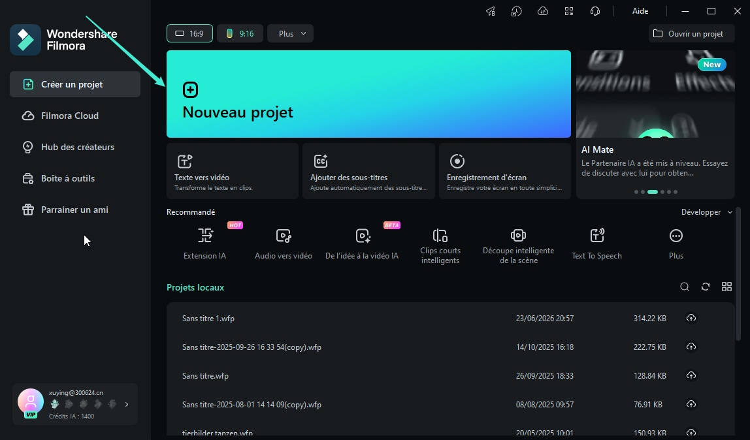
Task: Click the Projets locaux heading
Action: tap(195, 288)
